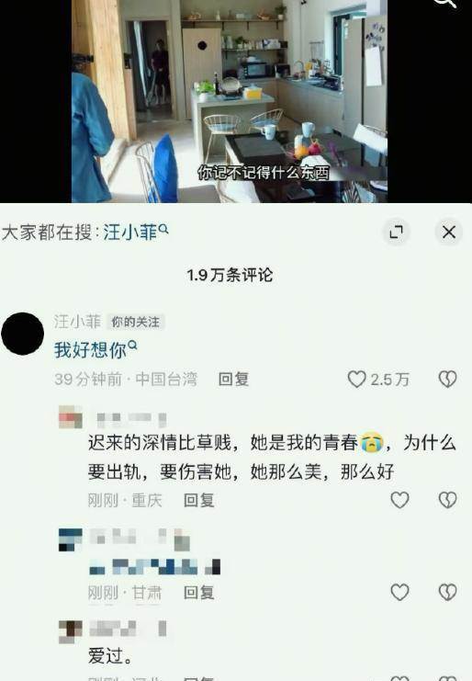The image size is (472, 681).
Task: Reply to the 重庆 comment via 回复
Action: pos(198,500)
